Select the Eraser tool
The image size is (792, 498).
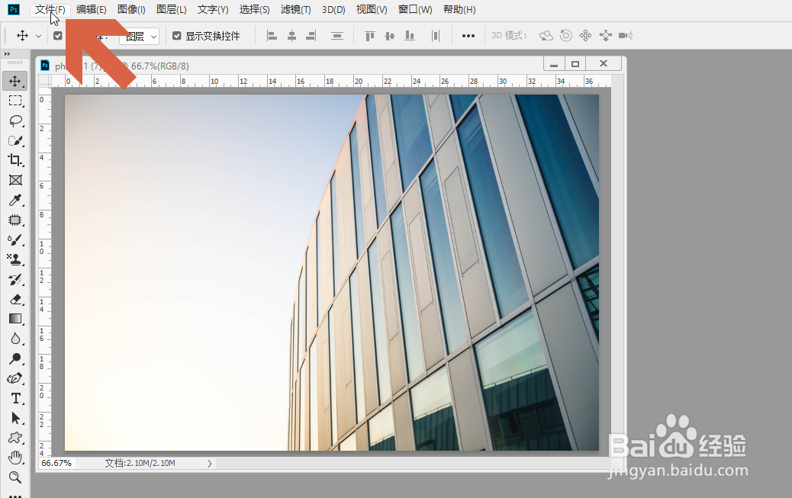pyautogui.click(x=15, y=299)
